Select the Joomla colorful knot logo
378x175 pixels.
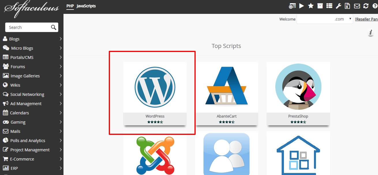[x=155, y=155]
